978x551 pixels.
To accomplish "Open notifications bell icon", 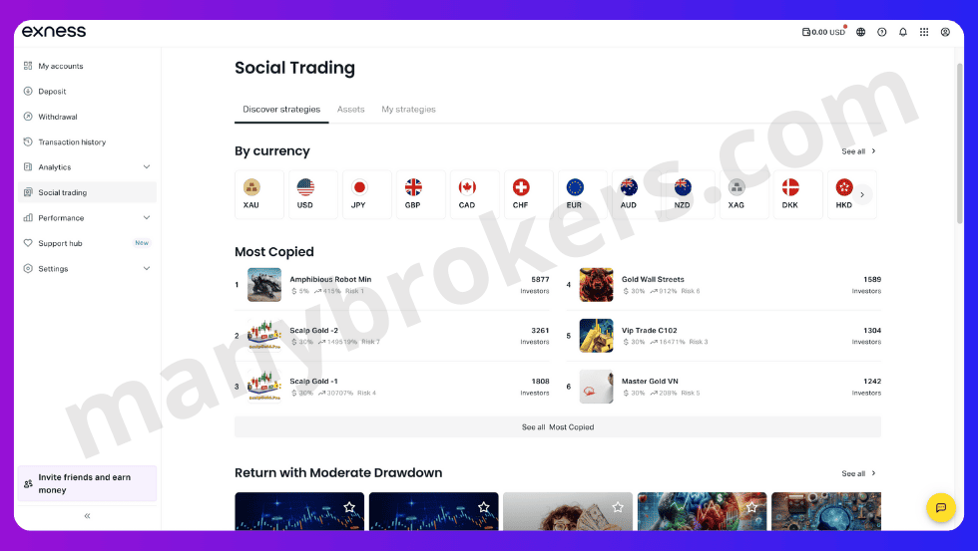I will [x=902, y=32].
